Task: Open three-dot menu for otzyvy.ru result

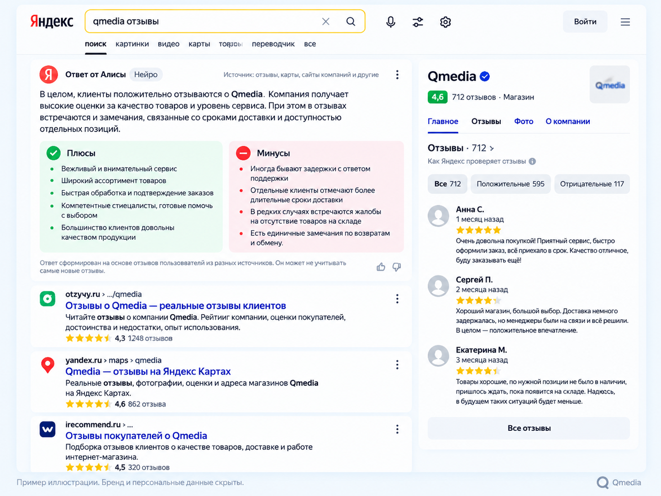Action: (397, 299)
